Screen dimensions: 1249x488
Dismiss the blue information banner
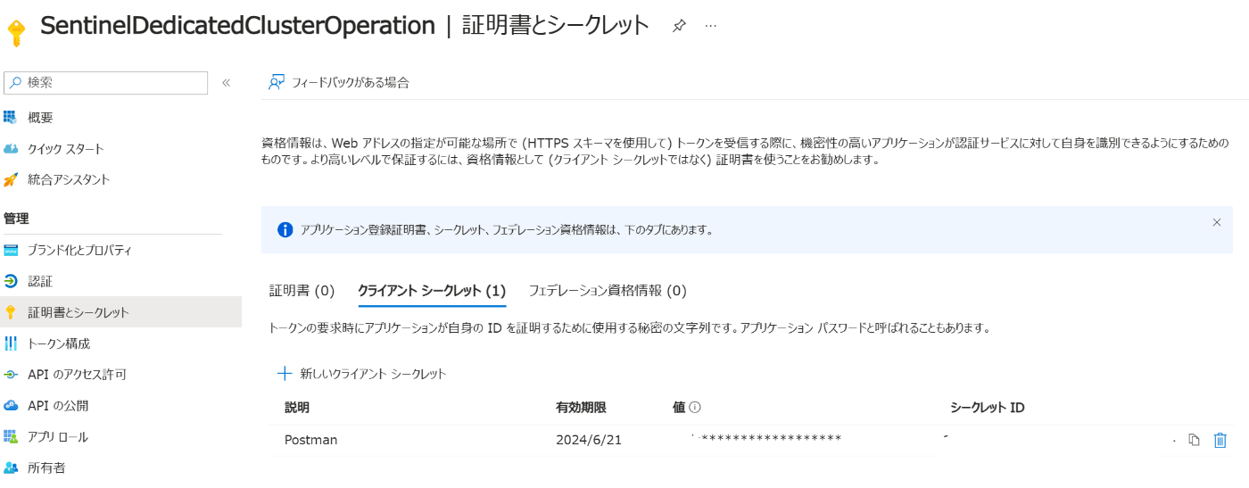(1216, 222)
